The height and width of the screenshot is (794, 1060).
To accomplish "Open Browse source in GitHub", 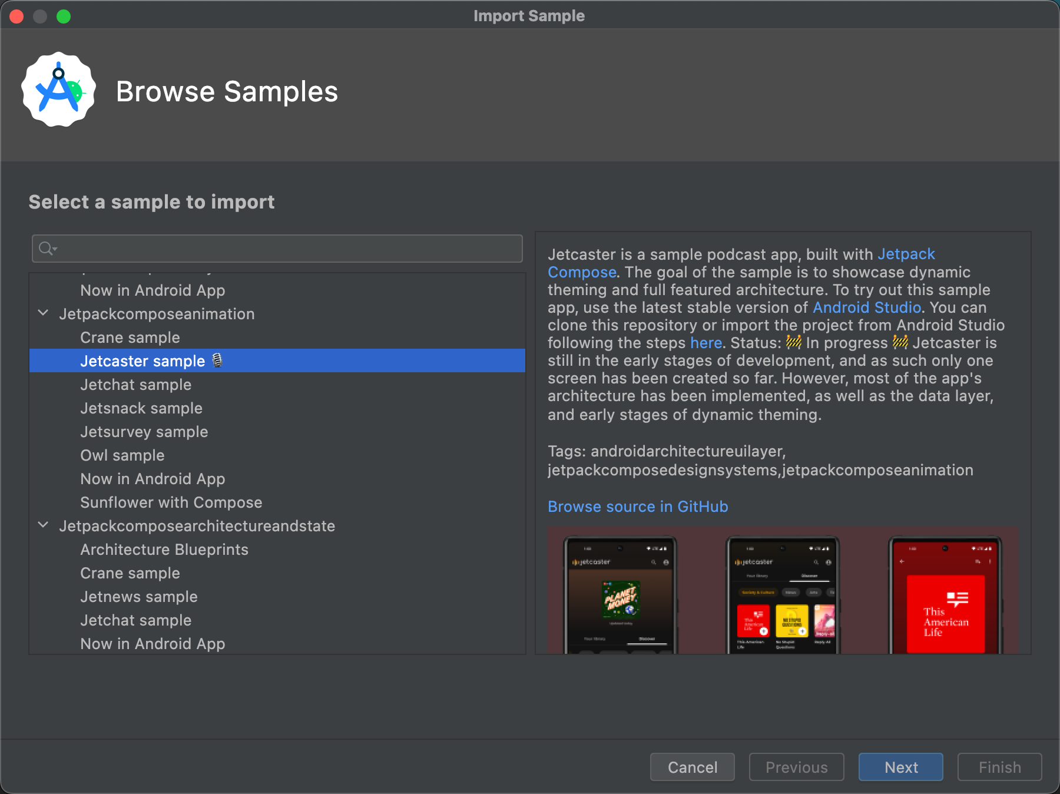I will [x=638, y=507].
